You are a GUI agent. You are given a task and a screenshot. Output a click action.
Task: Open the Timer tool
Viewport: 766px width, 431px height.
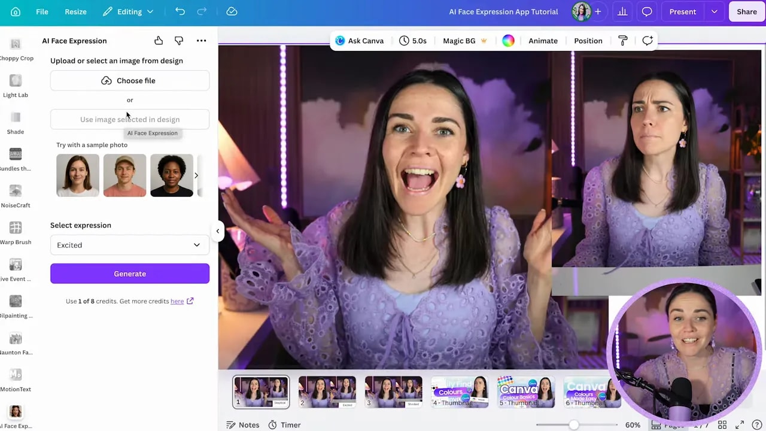click(x=284, y=425)
